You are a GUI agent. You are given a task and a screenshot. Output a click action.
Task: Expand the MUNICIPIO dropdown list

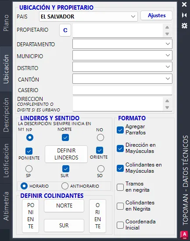tap(122, 56)
